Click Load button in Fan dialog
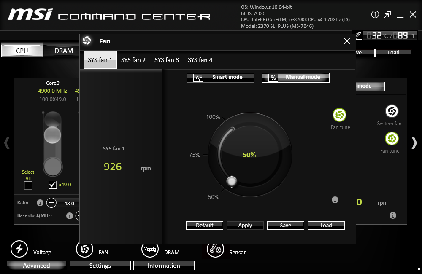Screen dimensions: 422x274 coord(326,226)
